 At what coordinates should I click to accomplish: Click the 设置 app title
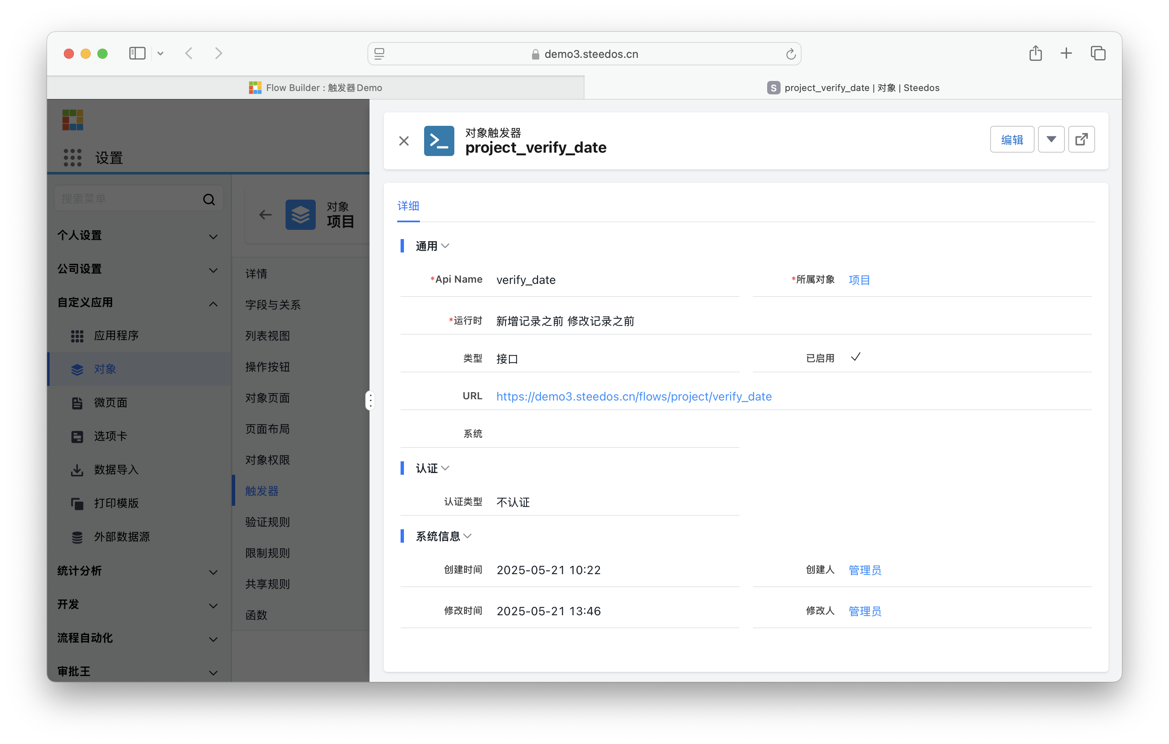[x=109, y=158]
